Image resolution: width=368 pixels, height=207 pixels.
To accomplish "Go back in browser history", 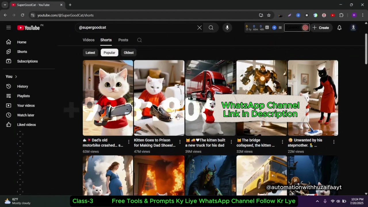I will coord(5,15).
